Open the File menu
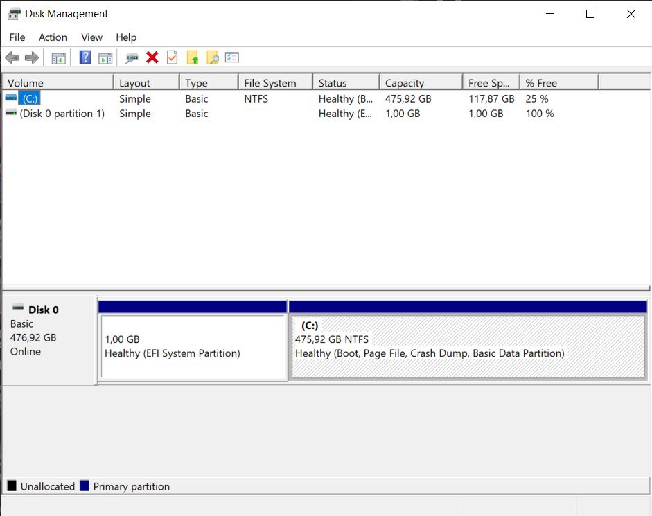The width and height of the screenshot is (652, 516). coord(17,37)
